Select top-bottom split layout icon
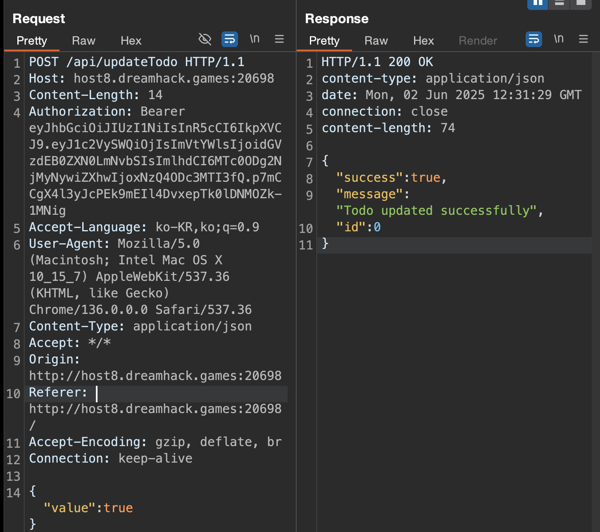The height and width of the screenshot is (532, 600). pos(559,3)
